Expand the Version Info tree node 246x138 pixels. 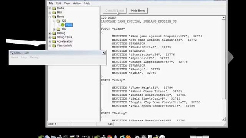pyautogui.click(x=50, y=46)
